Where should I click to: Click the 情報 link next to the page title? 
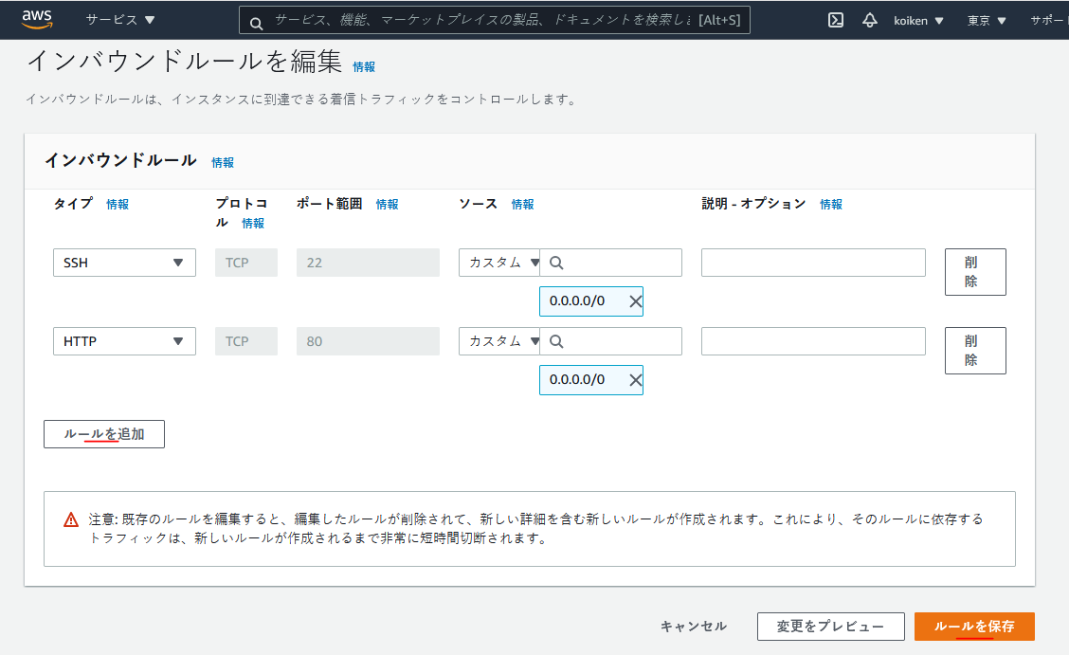click(x=361, y=67)
